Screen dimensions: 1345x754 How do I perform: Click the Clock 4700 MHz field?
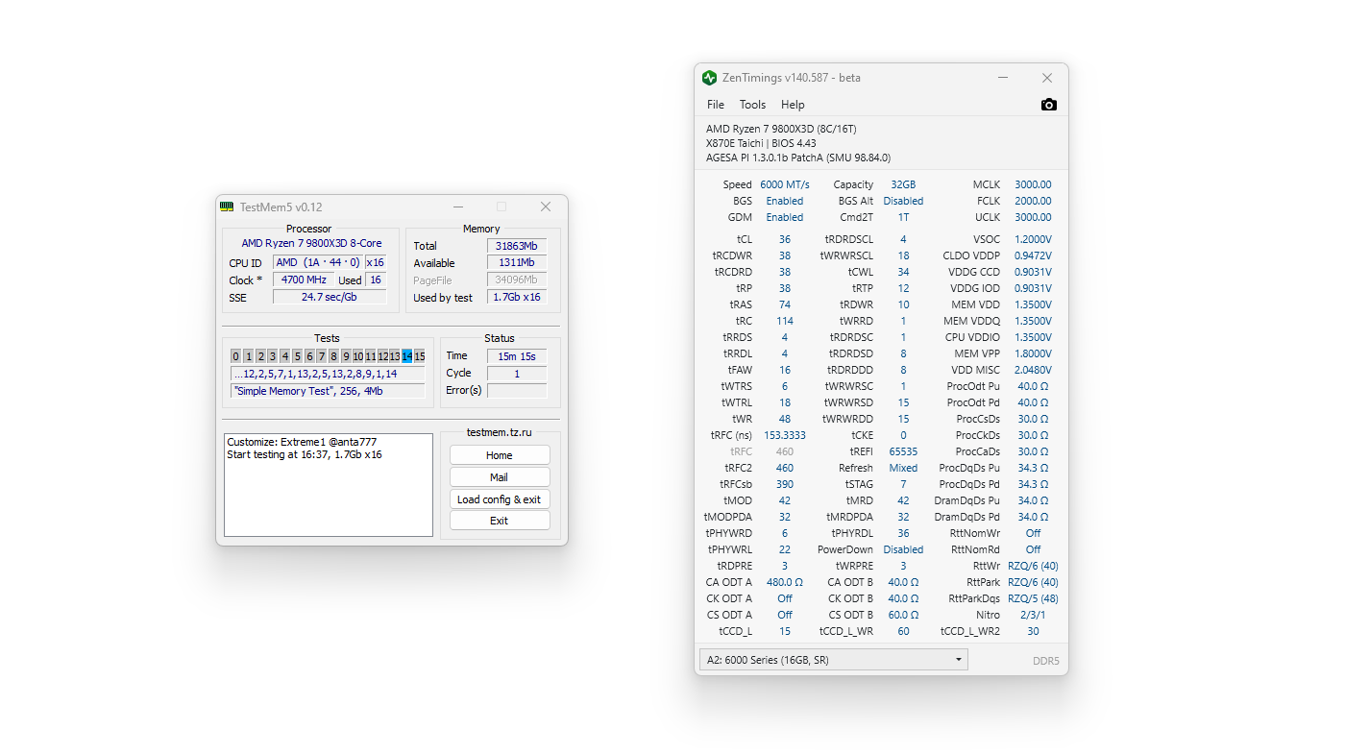pos(305,280)
